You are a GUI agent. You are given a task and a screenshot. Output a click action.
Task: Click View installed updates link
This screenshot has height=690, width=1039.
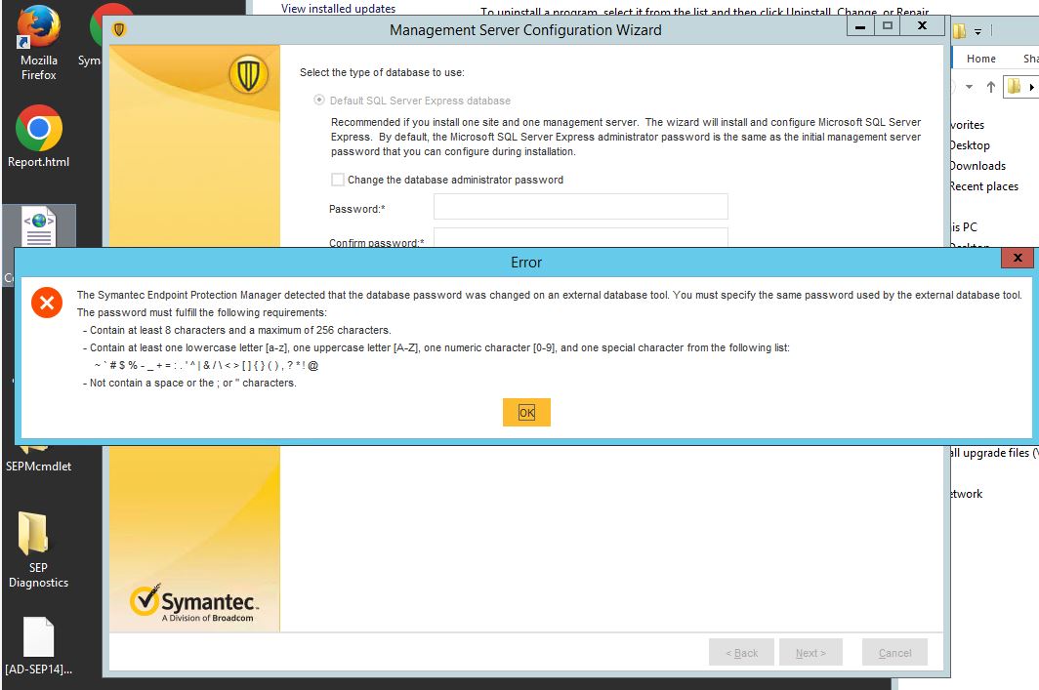point(338,9)
